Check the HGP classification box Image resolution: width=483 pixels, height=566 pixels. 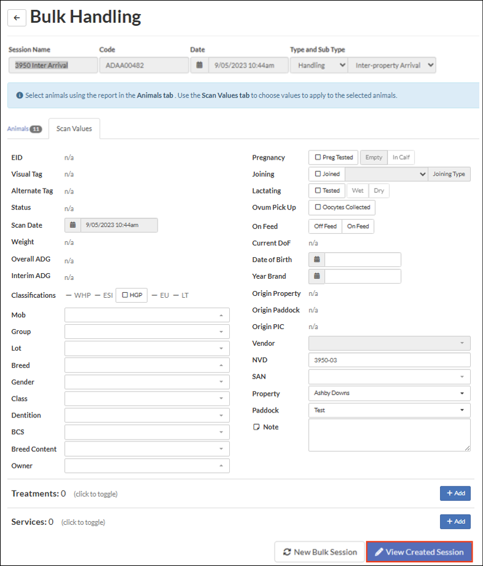(125, 295)
